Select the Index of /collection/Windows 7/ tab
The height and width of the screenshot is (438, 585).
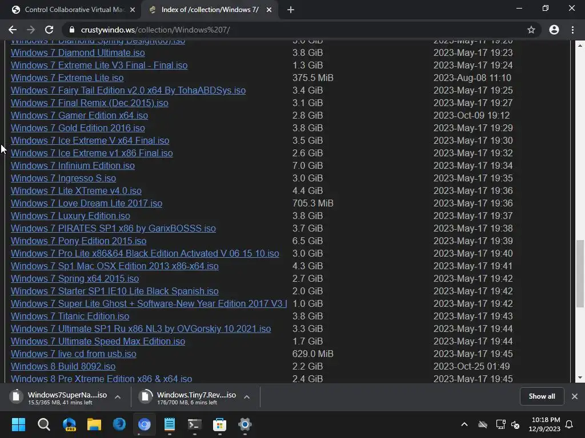(x=210, y=10)
